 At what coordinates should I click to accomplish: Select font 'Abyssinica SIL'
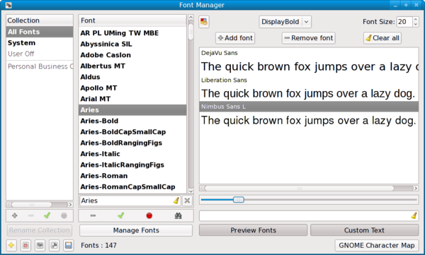[132, 44]
